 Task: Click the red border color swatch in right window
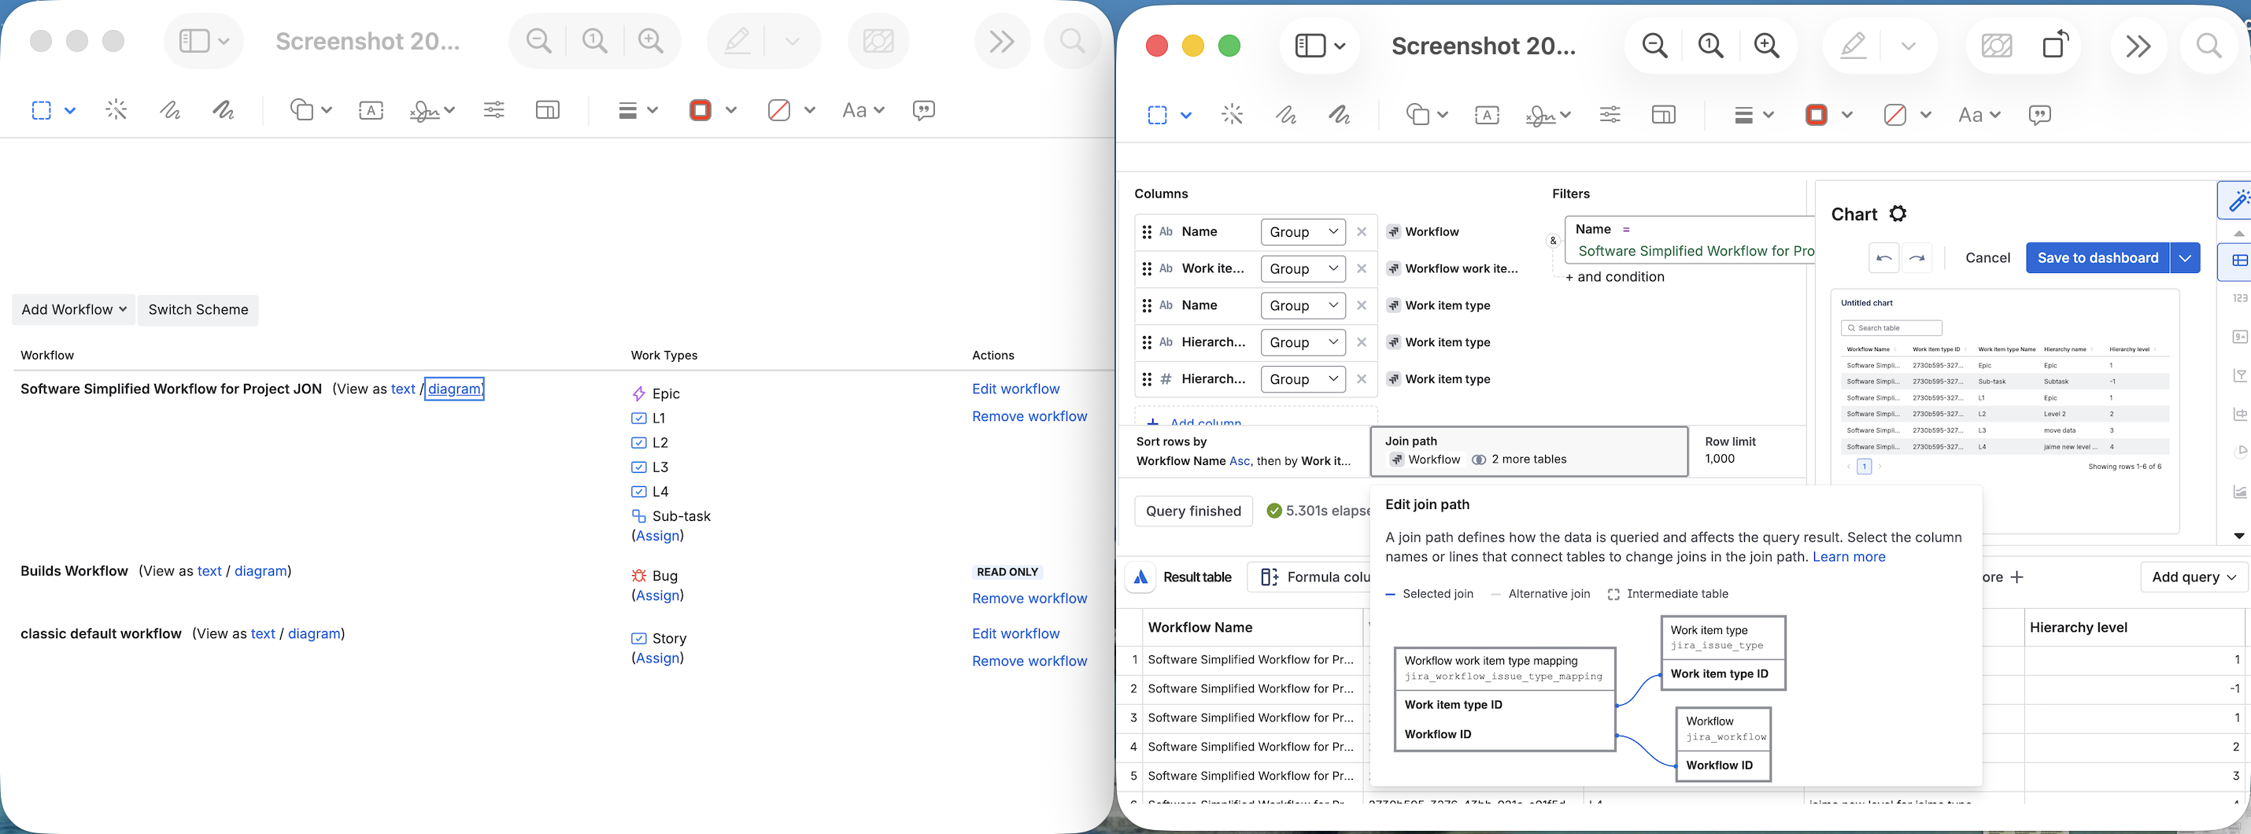tap(1816, 114)
